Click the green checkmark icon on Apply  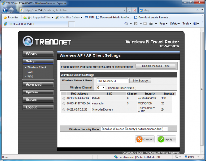tap(161, 139)
